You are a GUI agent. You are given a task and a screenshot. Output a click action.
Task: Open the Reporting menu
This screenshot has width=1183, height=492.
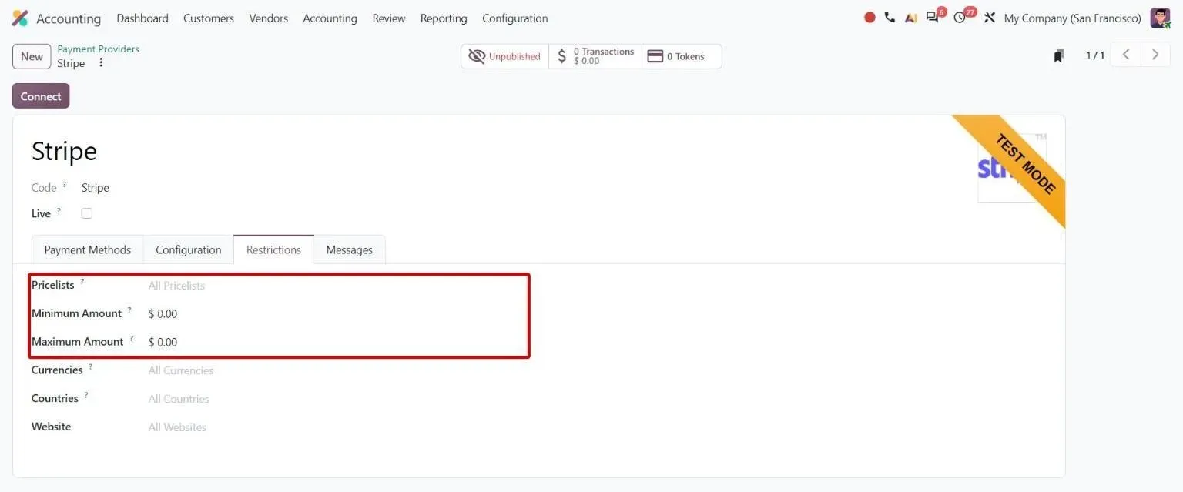pos(444,18)
